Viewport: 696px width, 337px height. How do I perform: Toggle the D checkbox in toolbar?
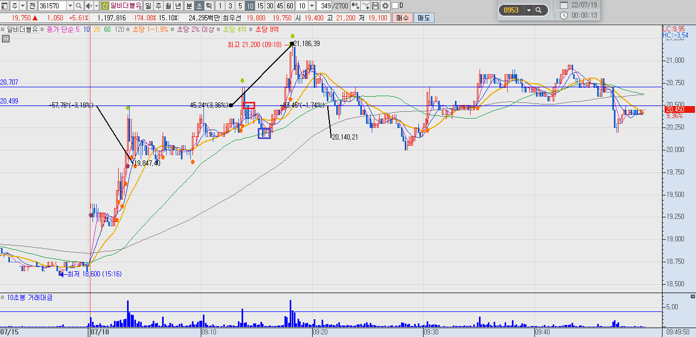point(395,6)
